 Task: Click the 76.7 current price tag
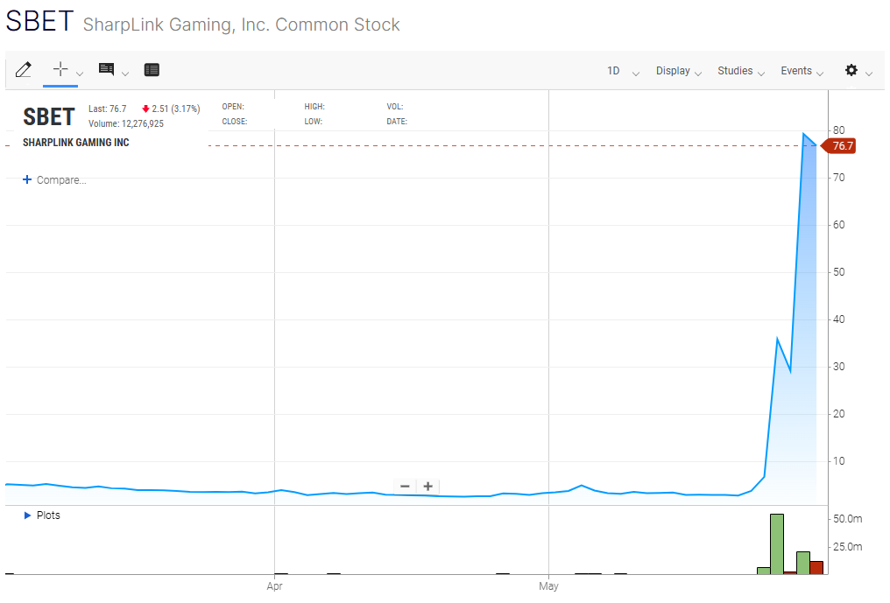coord(842,146)
